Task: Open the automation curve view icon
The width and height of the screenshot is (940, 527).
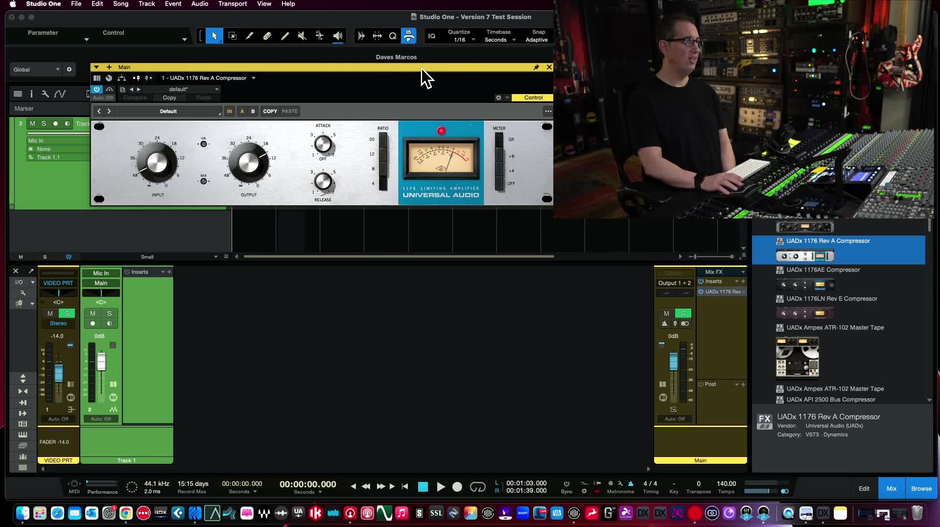Action: pyautogui.click(x=60, y=94)
